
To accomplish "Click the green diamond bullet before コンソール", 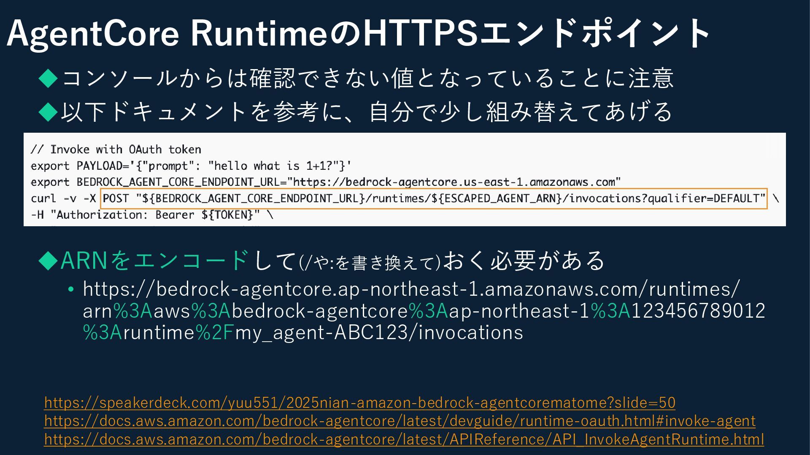I will pyautogui.click(x=48, y=79).
